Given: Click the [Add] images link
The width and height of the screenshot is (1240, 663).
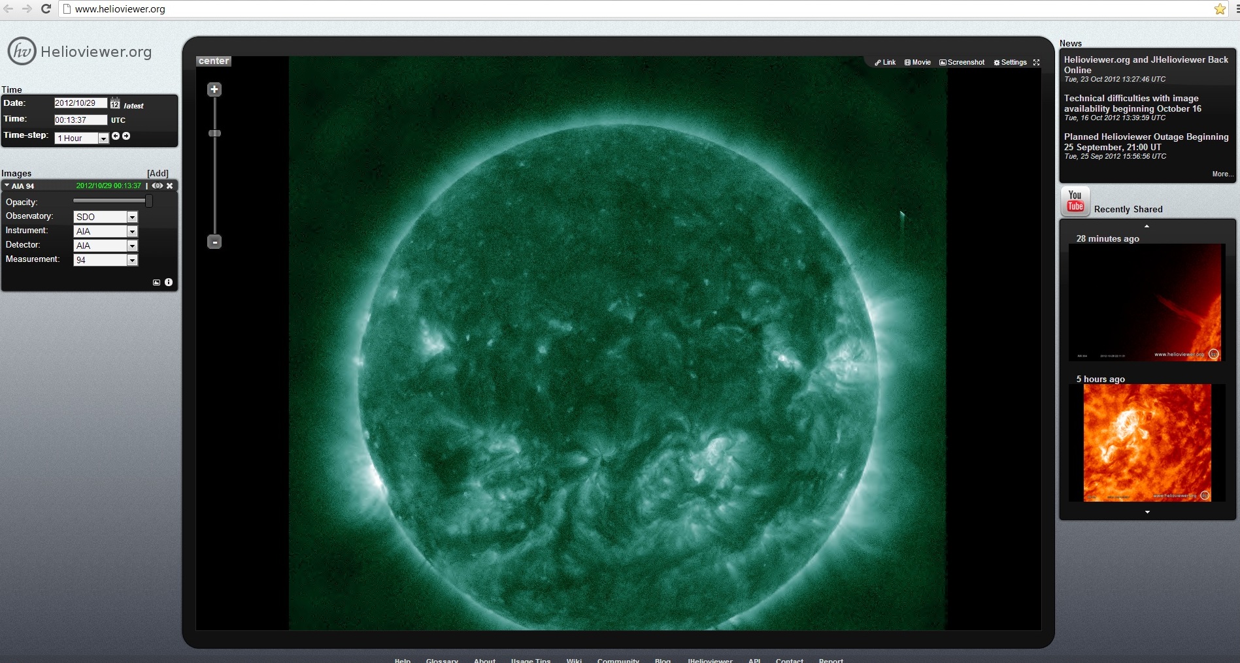Looking at the screenshot, I should click(158, 173).
